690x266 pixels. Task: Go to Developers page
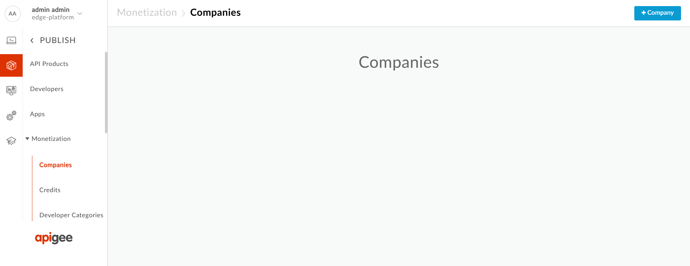pyautogui.click(x=47, y=89)
